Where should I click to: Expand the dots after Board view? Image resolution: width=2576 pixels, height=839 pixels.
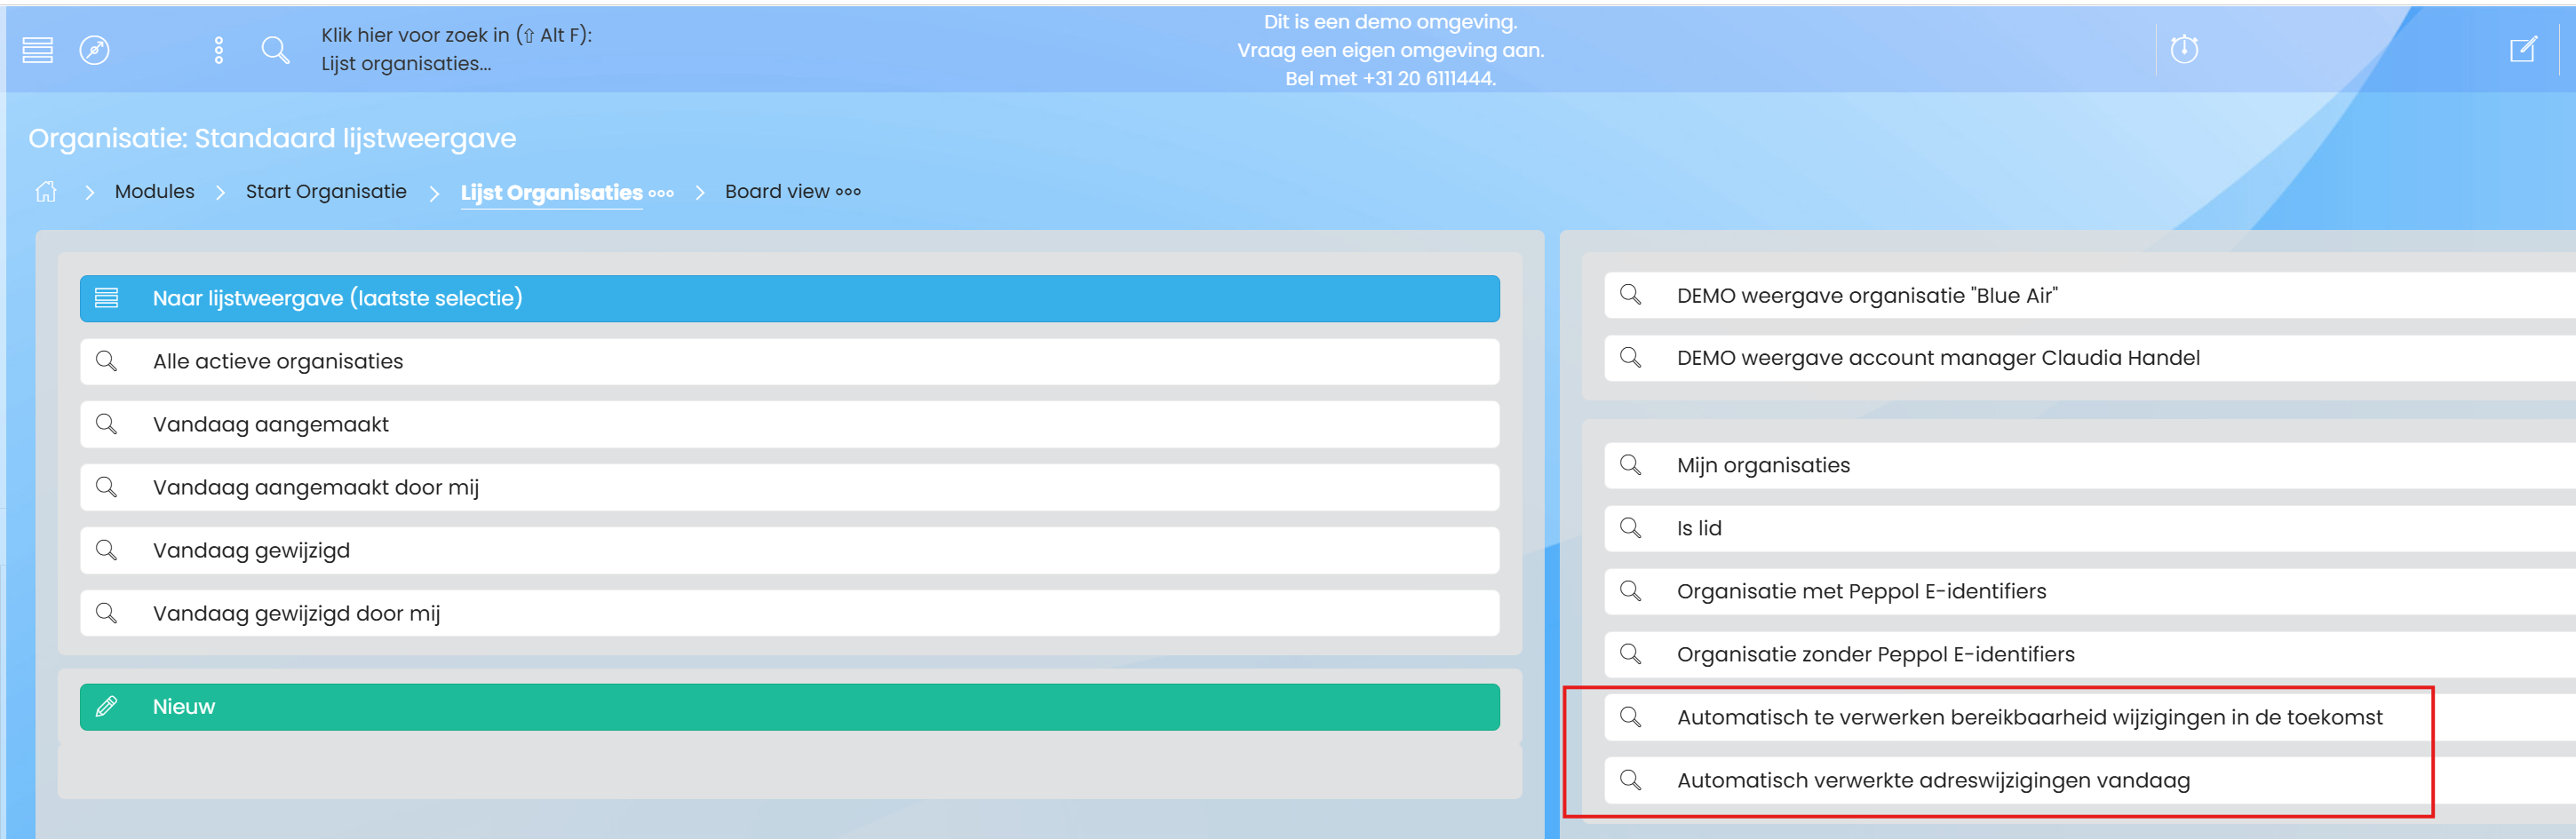[x=848, y=192]
